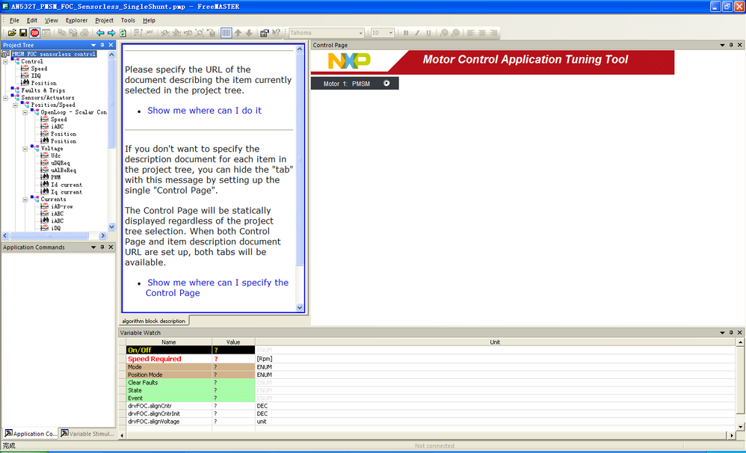This screenshot has width=746, height=453.
Task: Collapse the Control tree node
Action: [x=6, y=61]
